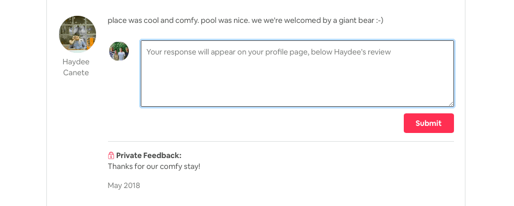Click the pink lock icon beside Private Feedback
Viewport: 514px width, 206px height.
[x=111, y=155]
